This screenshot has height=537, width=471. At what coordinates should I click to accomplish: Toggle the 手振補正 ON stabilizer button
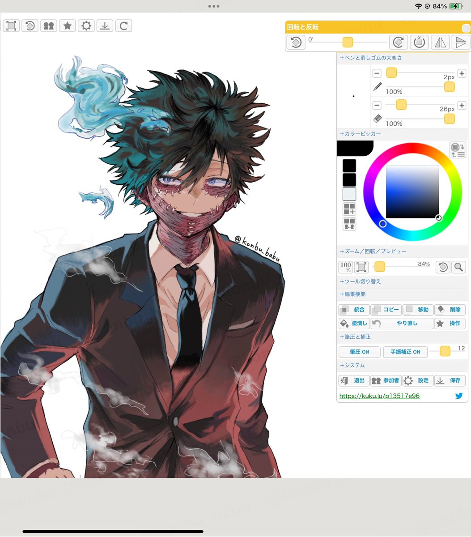[405, 352]
